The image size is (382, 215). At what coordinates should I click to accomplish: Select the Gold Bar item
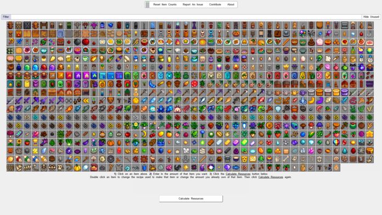point(227,143)
